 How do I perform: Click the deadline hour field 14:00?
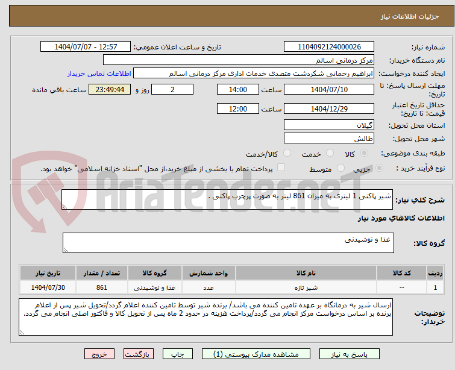(238, 89)
